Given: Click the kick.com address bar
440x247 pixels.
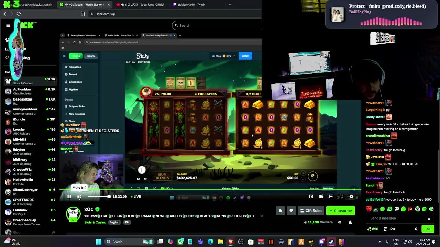Looking at the screenshot, I should (x=175, y=14).
